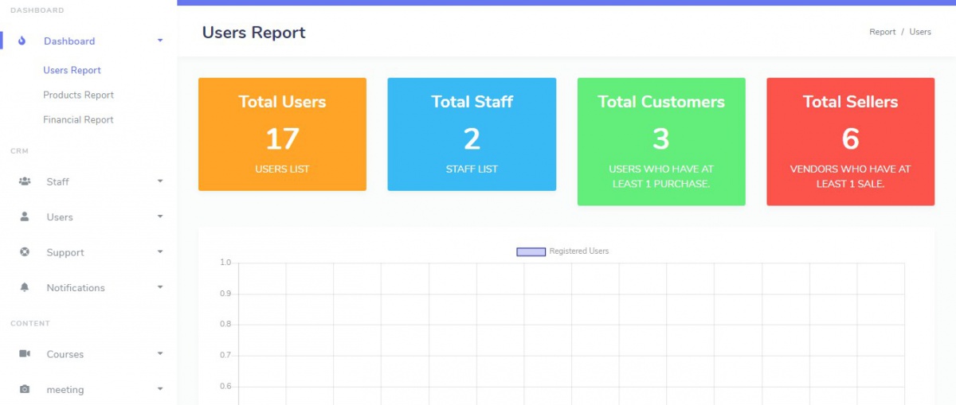Collapse the Dashboard menu arrow
Screen dimensions: 956x405
[x=160, y=41]
